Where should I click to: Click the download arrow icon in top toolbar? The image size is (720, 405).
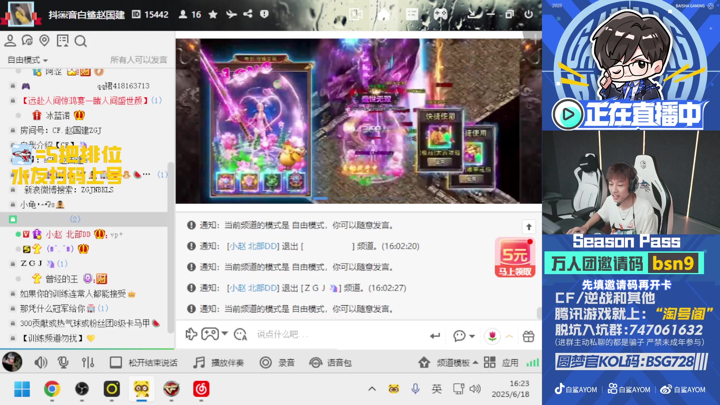(474, 14)
